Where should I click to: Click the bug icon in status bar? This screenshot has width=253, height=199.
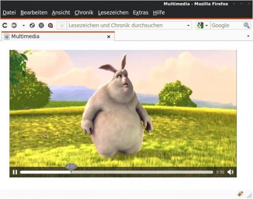point(240,193)
